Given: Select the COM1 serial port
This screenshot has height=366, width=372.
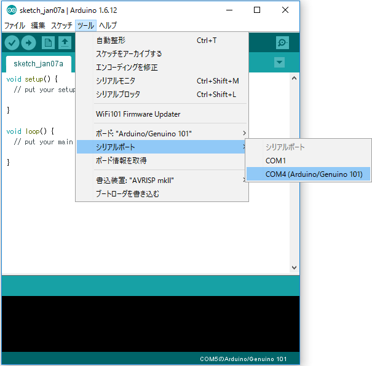Looking at the screenshot, I should coord(308,161).
